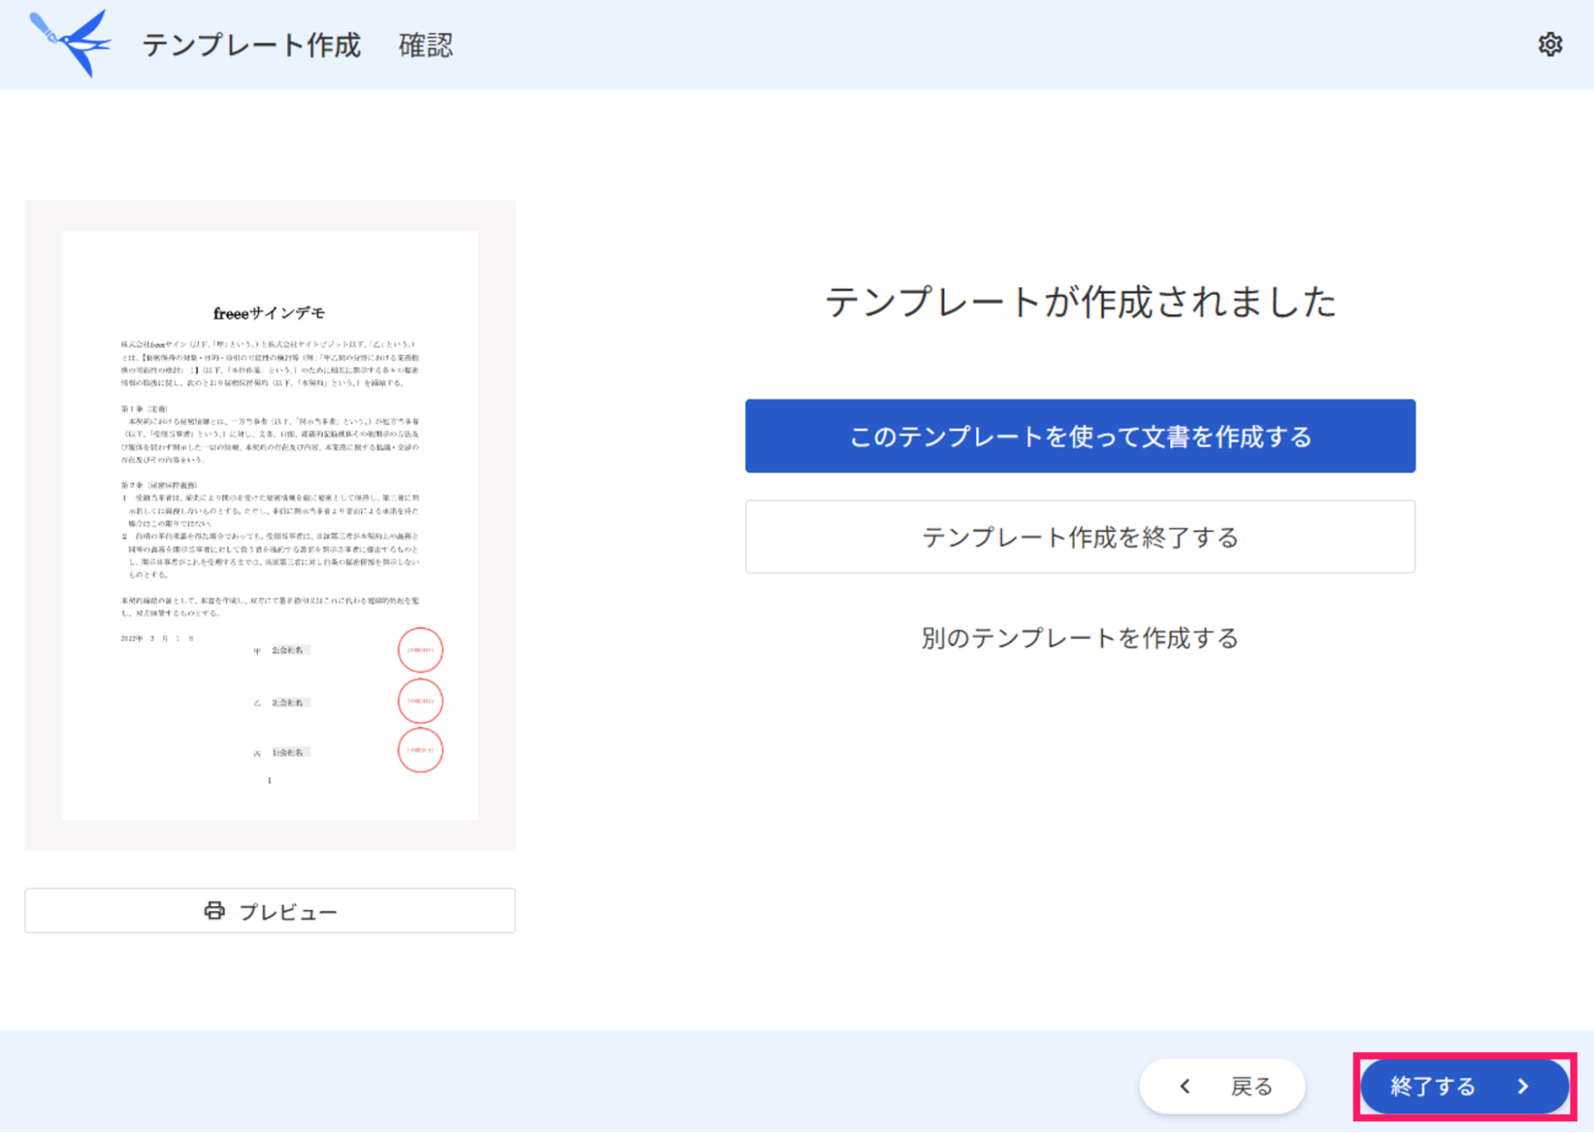Select 別のテンプレートを作成する link
1594x1133 pixels.
[1080, 638]
